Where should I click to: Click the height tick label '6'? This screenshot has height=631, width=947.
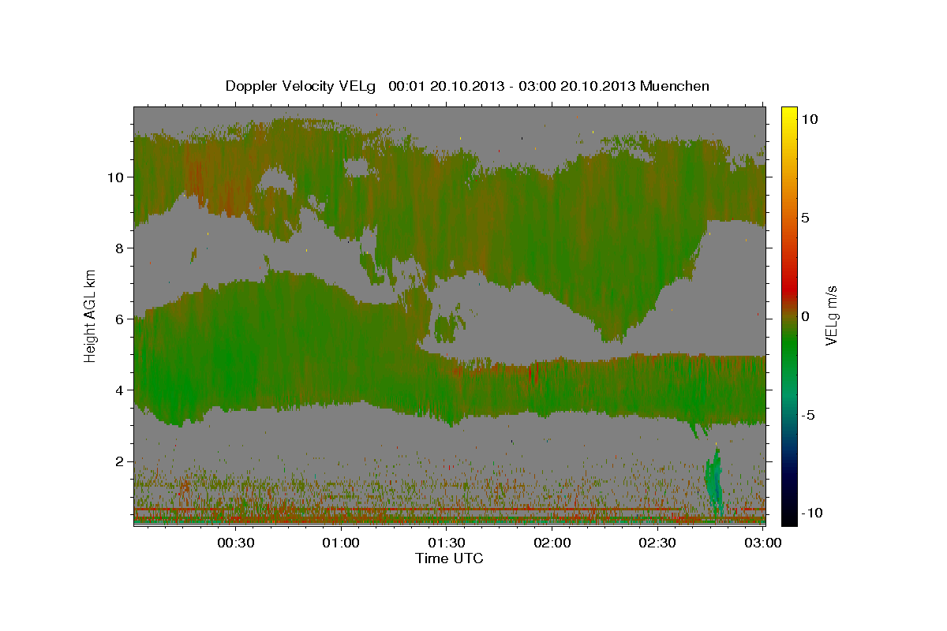click(x=120, y=319)
